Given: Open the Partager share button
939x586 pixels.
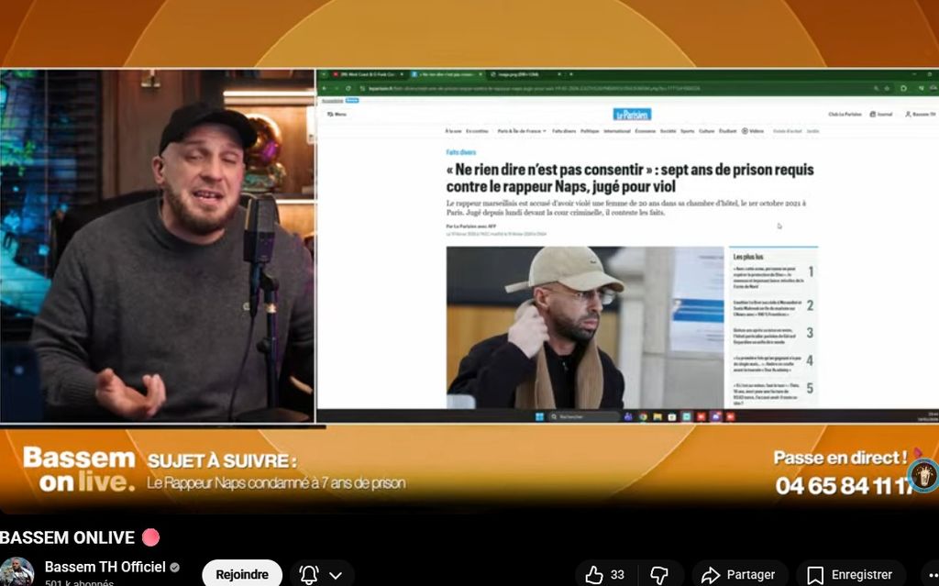Looking at the screenshot, I should click(x=738, y=575).
